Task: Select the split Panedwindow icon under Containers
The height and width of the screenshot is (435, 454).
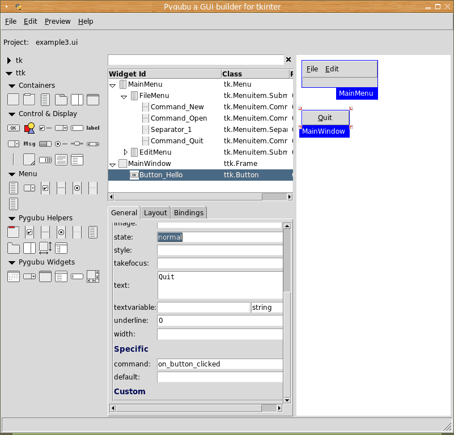Action: [77, 100]
